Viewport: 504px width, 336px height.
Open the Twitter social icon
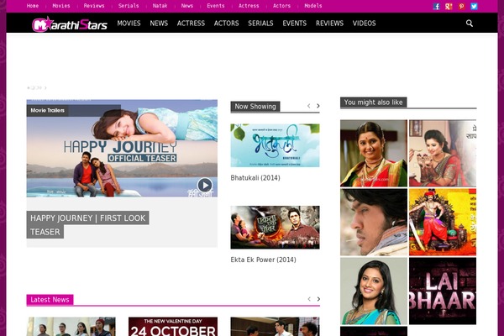pos(474,6)
